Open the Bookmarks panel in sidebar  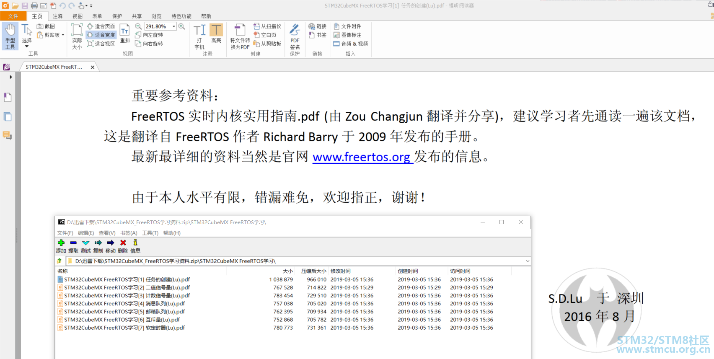[x=8, y=97]
